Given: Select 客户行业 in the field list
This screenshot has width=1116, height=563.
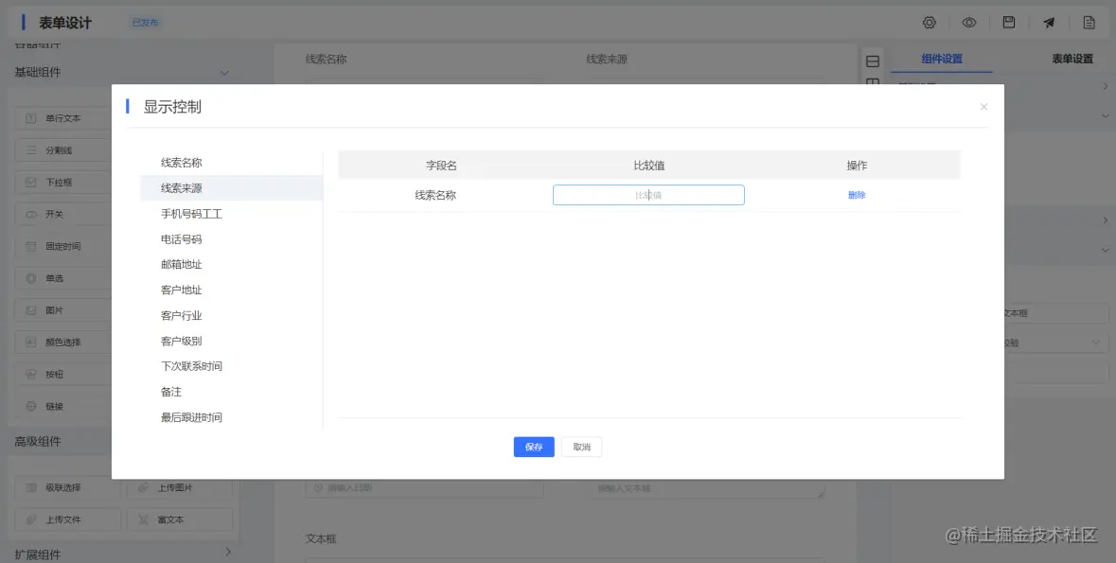Looking at the screenshot, I should coord(231,315).
